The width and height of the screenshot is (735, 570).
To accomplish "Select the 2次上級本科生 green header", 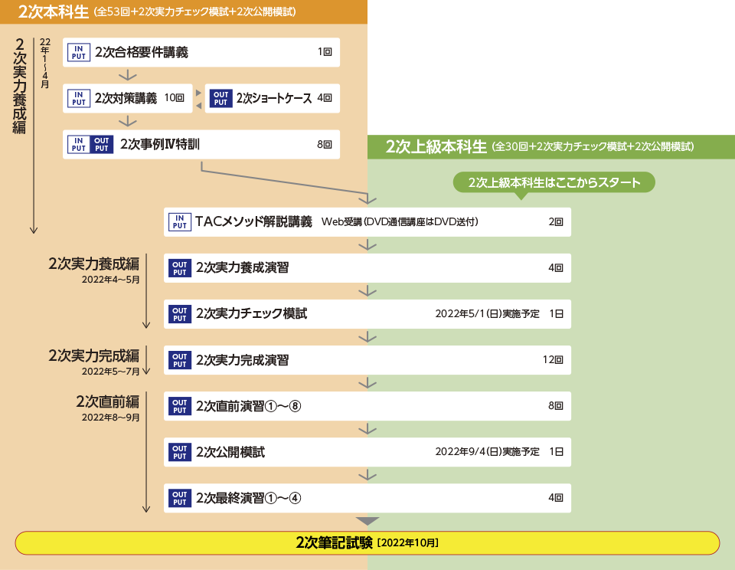I will pyautogui.click(x=550, y=147).
